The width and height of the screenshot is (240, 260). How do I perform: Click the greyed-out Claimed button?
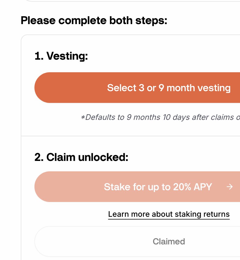[137, 241]
